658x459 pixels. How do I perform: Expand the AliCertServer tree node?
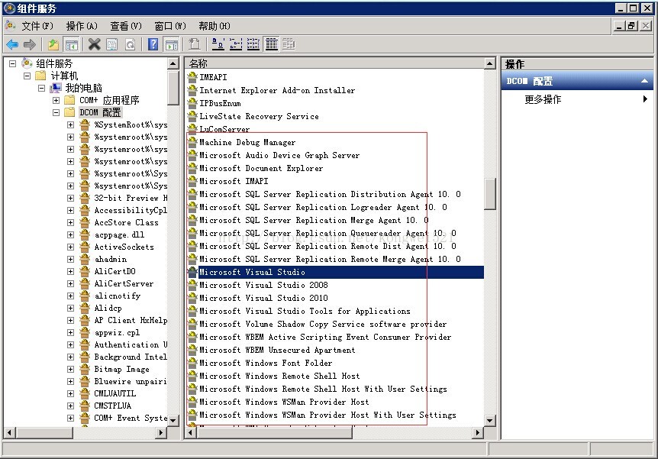click(x=70, y=283)
